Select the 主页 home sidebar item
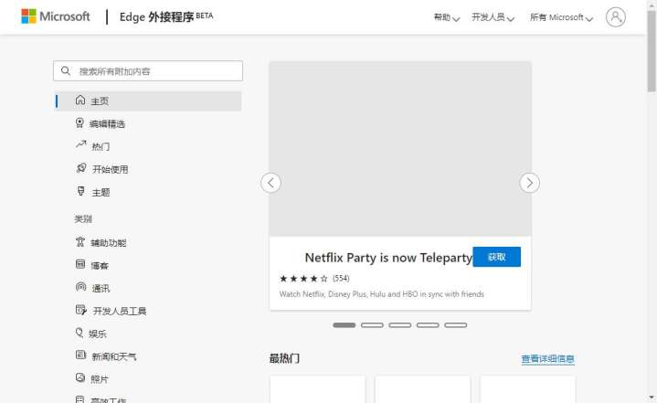The image size is (657, 403). coord(99,101)
